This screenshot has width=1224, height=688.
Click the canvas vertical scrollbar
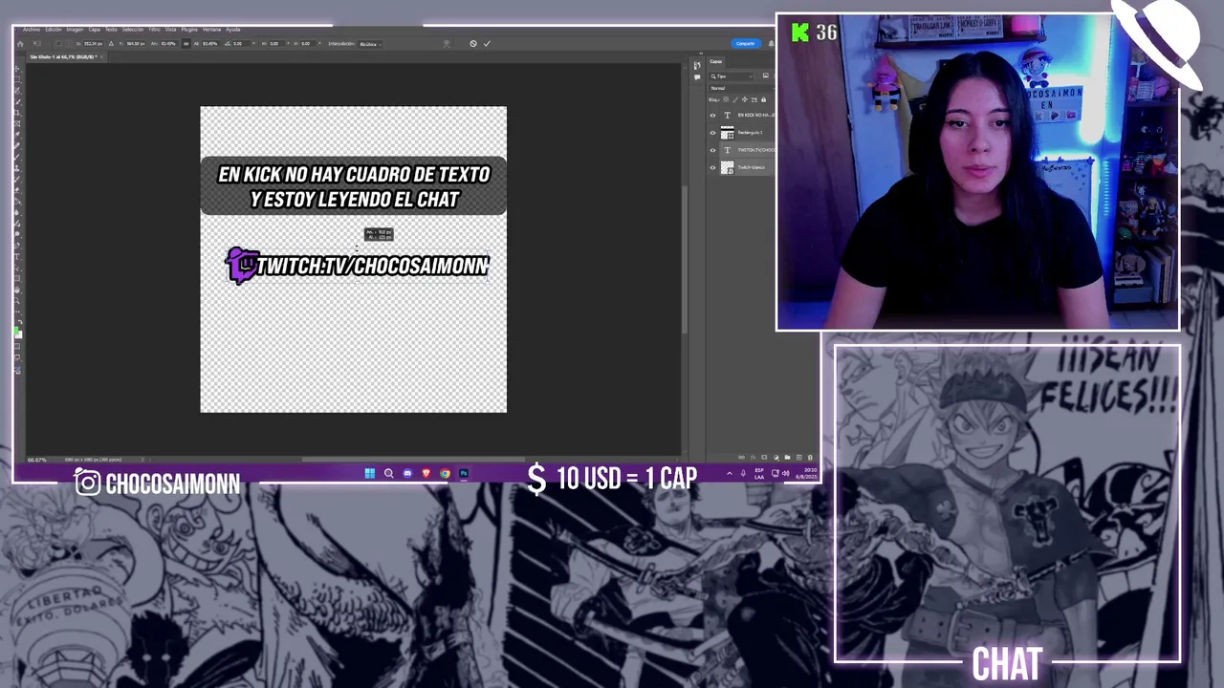tap(685, 258)
